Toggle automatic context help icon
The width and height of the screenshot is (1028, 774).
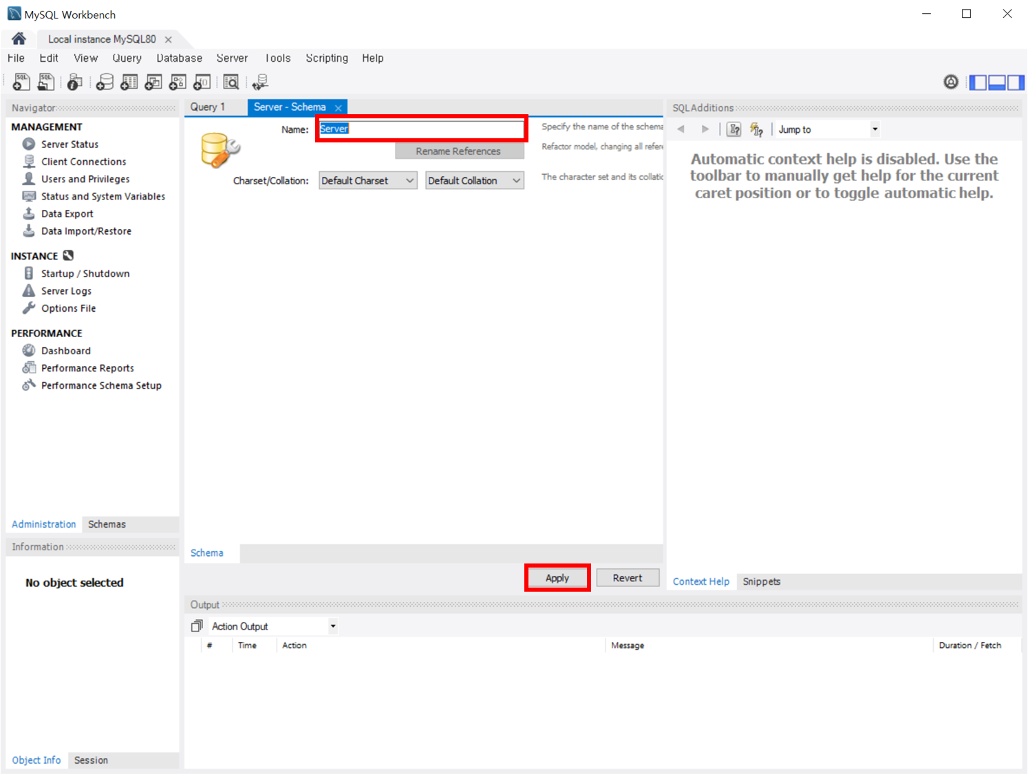[756, 129]
